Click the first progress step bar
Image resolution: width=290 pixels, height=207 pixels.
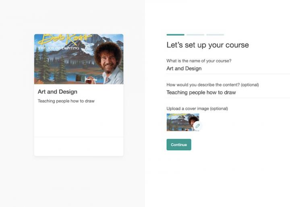(x=175, y=35)
